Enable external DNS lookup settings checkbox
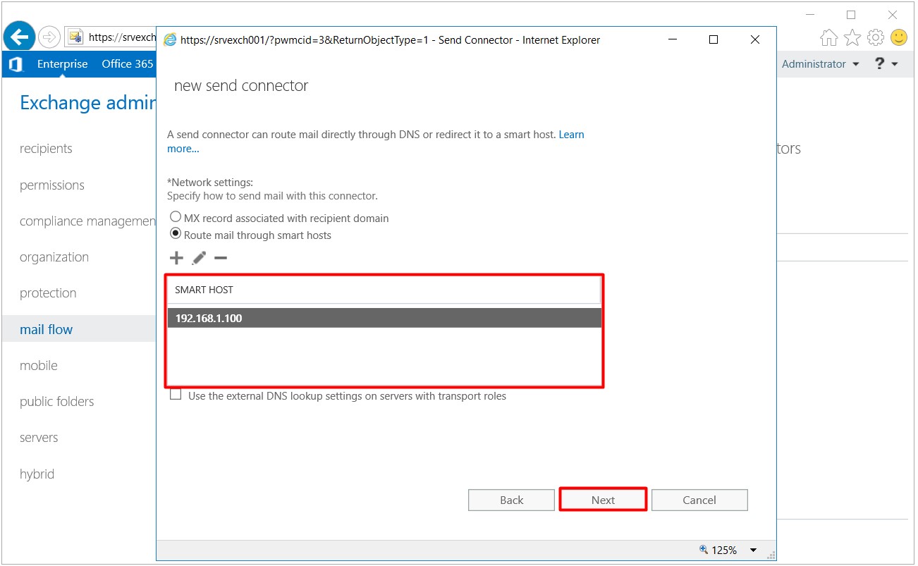Viewport: 918px width, 566px height. [x=176, y=395]
